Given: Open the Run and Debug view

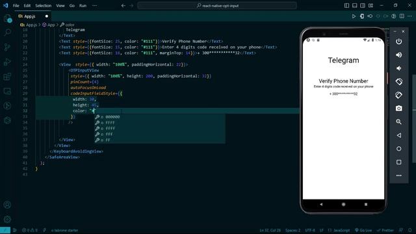Looking at the screenshot, I should tap(7, 62).
